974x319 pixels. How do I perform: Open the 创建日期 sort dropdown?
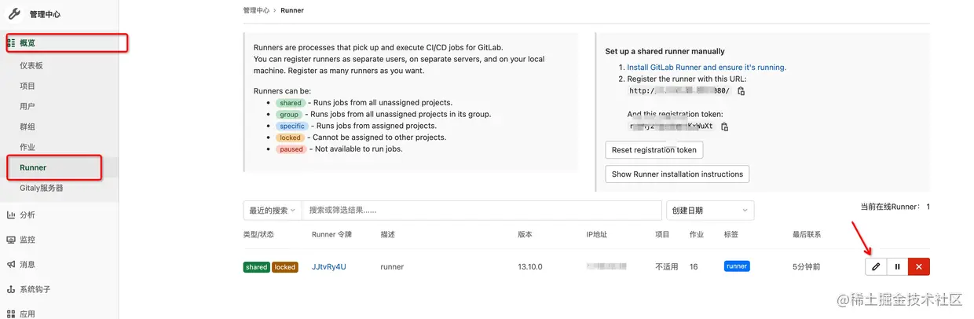pyautogui.click(x=710, y=211)
